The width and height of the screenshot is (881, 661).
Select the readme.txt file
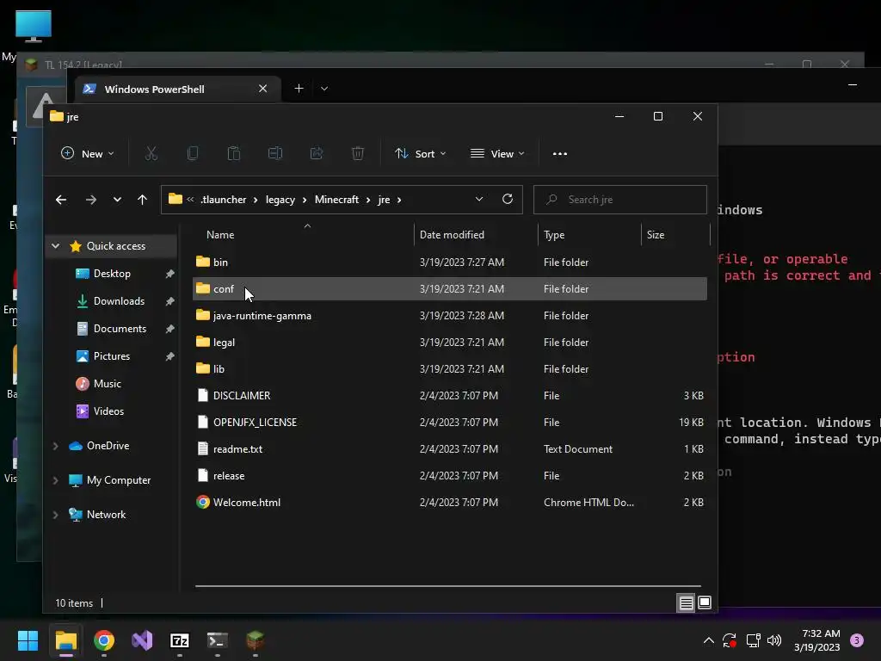pyautogui.click(x=449, y=449)
